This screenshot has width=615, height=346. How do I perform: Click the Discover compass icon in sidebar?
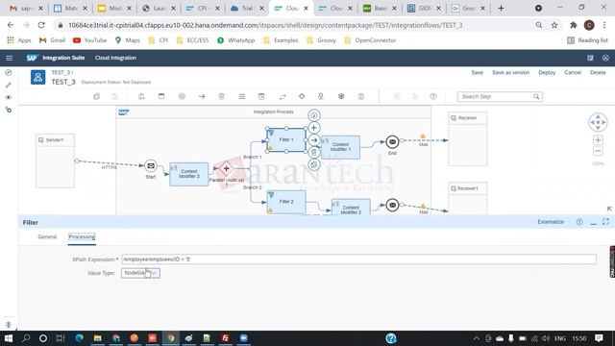[9, 73]
